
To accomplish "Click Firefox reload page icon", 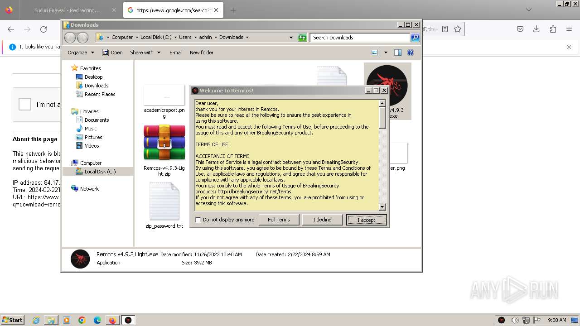I will pyautogui.click(x=43, y=29).
